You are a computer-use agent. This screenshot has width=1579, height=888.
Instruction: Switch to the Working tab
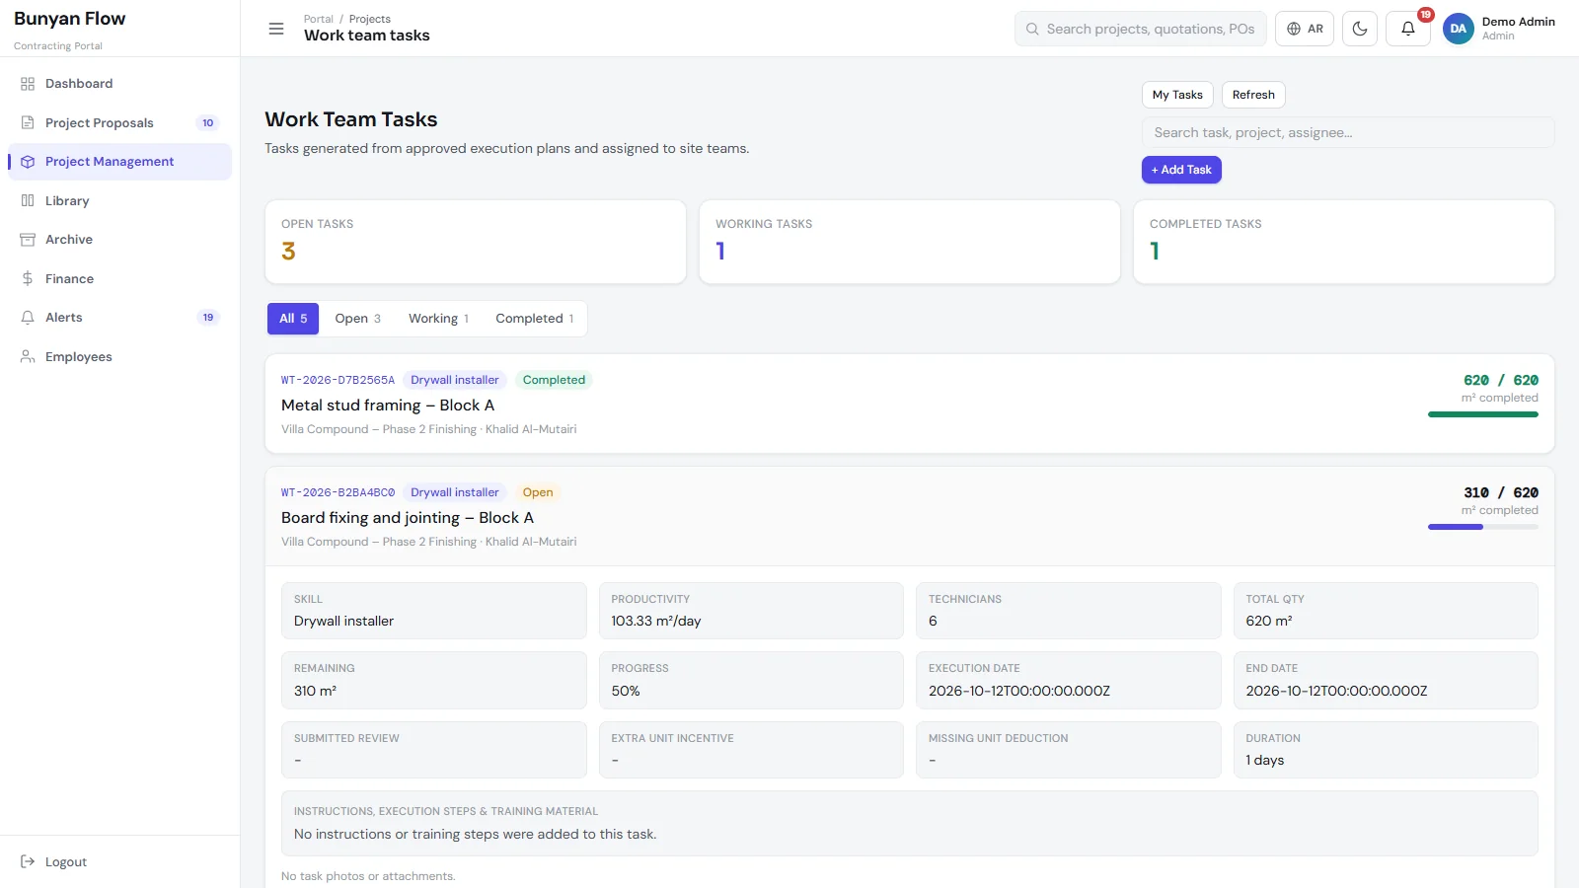pos(438,319)
